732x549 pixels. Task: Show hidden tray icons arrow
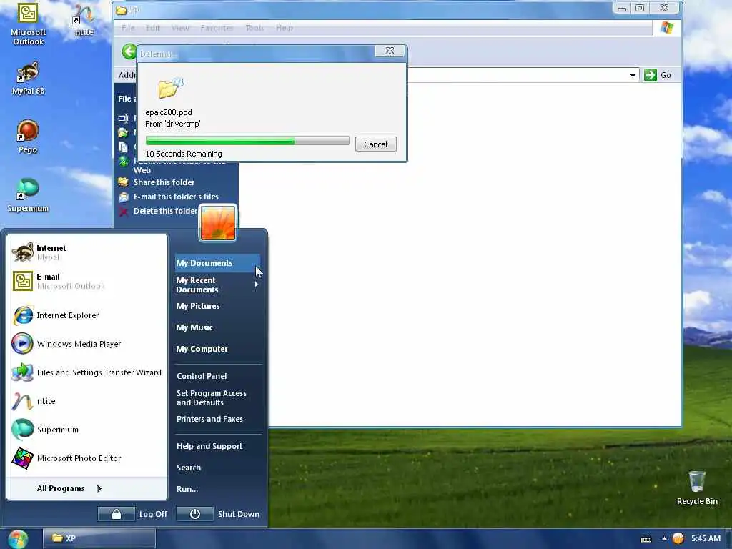pyautogui.click(x=664, y=538)
